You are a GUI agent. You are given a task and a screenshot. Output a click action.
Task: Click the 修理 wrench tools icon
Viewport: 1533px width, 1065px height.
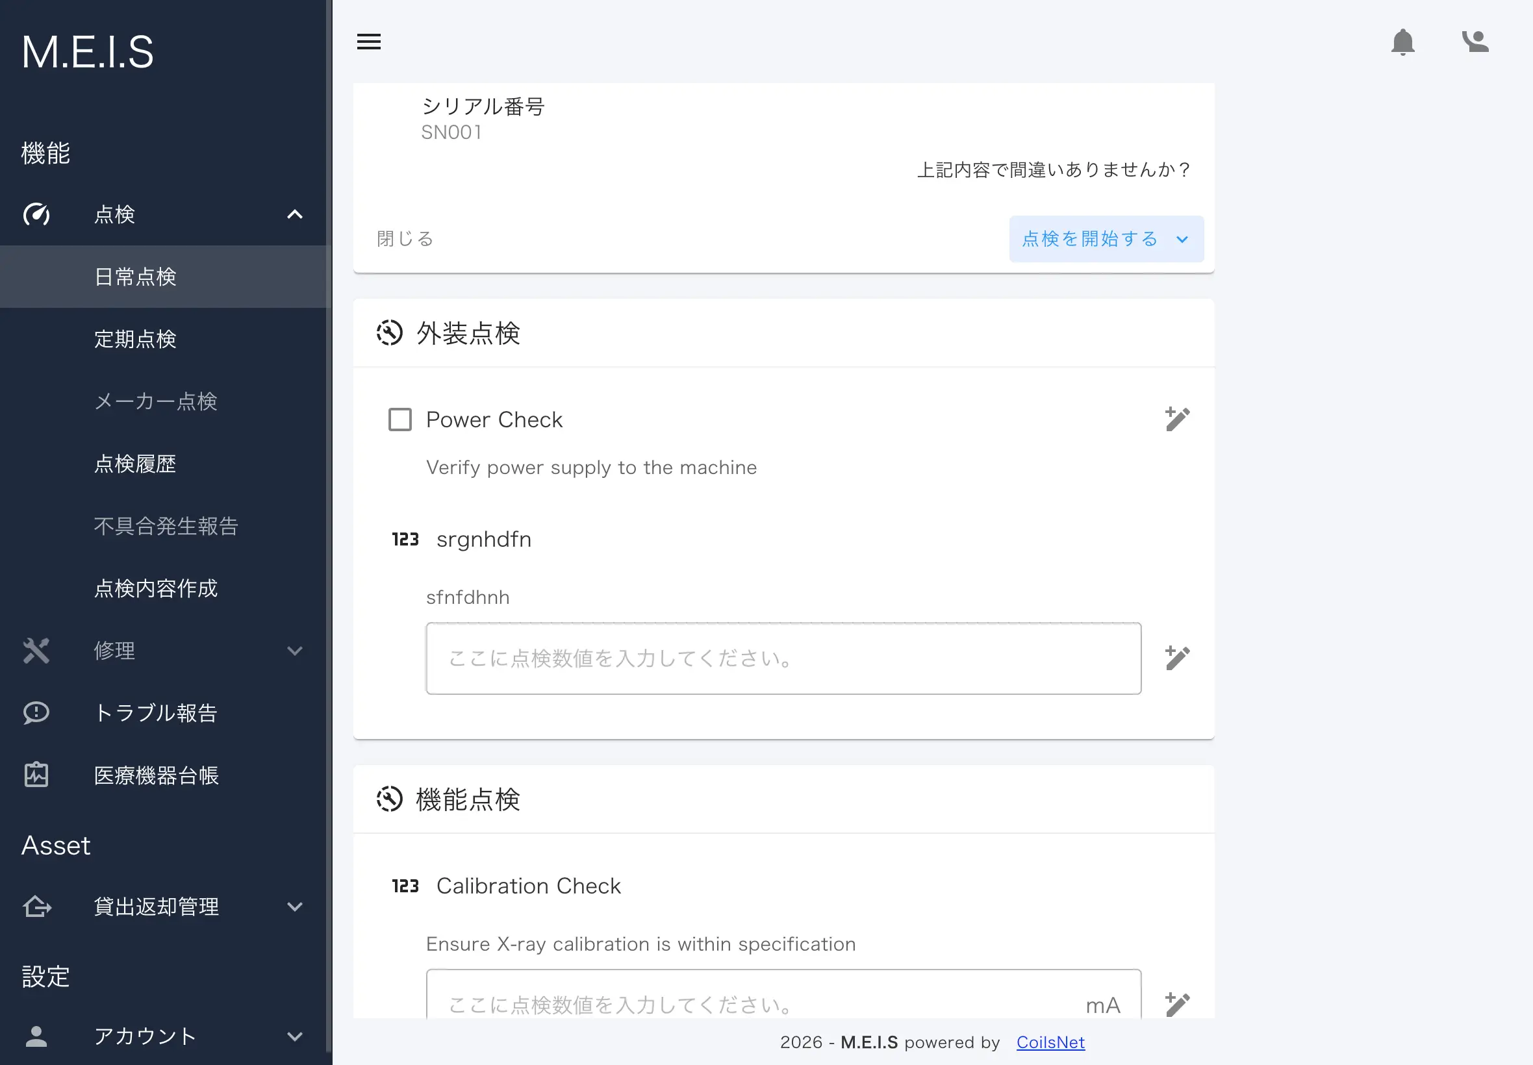36,651
